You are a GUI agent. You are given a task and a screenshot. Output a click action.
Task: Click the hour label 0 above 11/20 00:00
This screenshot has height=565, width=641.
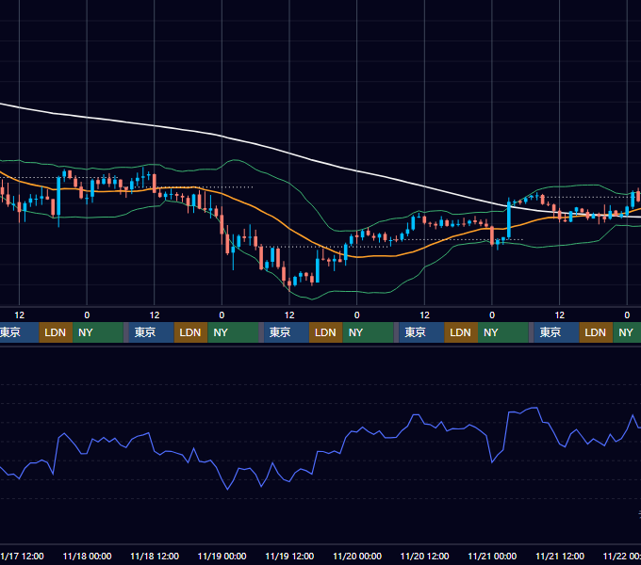click(x=357, y=315)
